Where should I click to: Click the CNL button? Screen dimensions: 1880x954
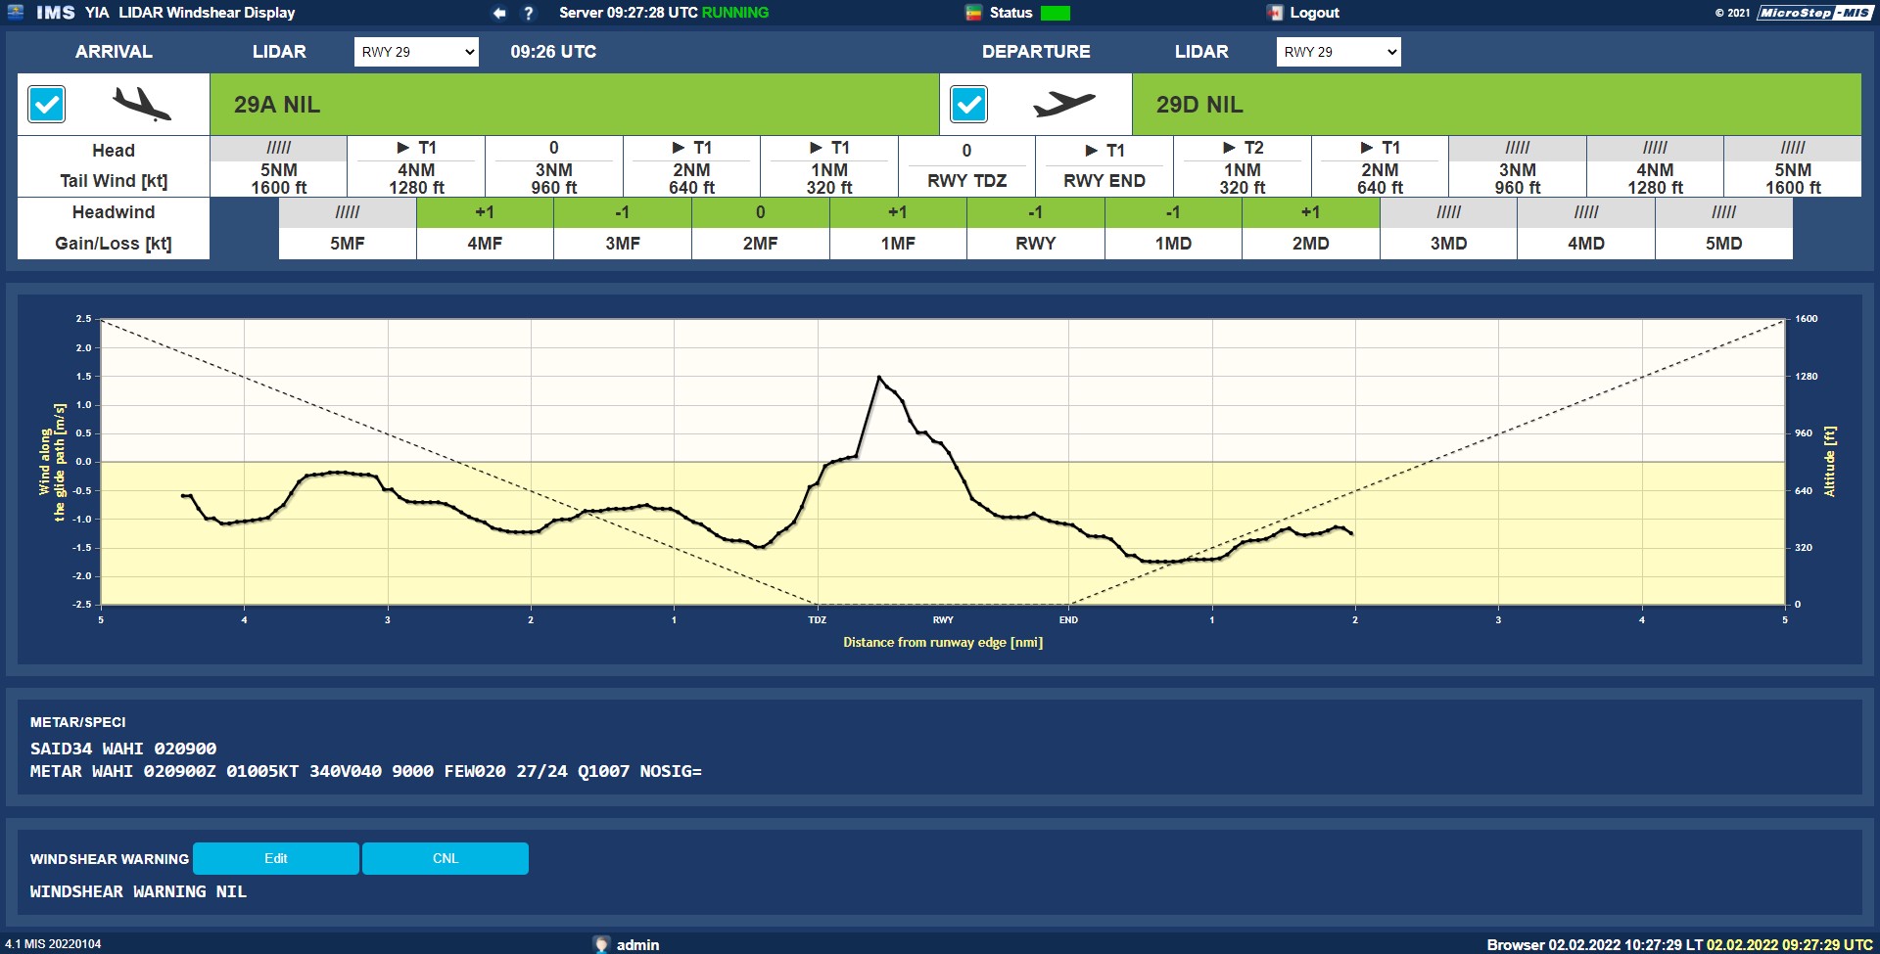[x=446, y=858]
